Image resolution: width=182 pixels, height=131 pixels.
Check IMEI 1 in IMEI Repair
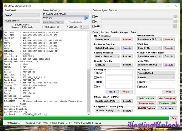tap(138, 82)
